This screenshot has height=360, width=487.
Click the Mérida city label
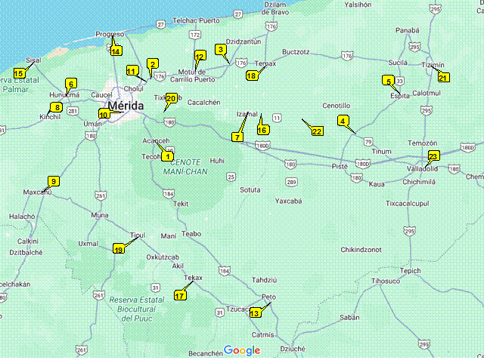(126, 105)
